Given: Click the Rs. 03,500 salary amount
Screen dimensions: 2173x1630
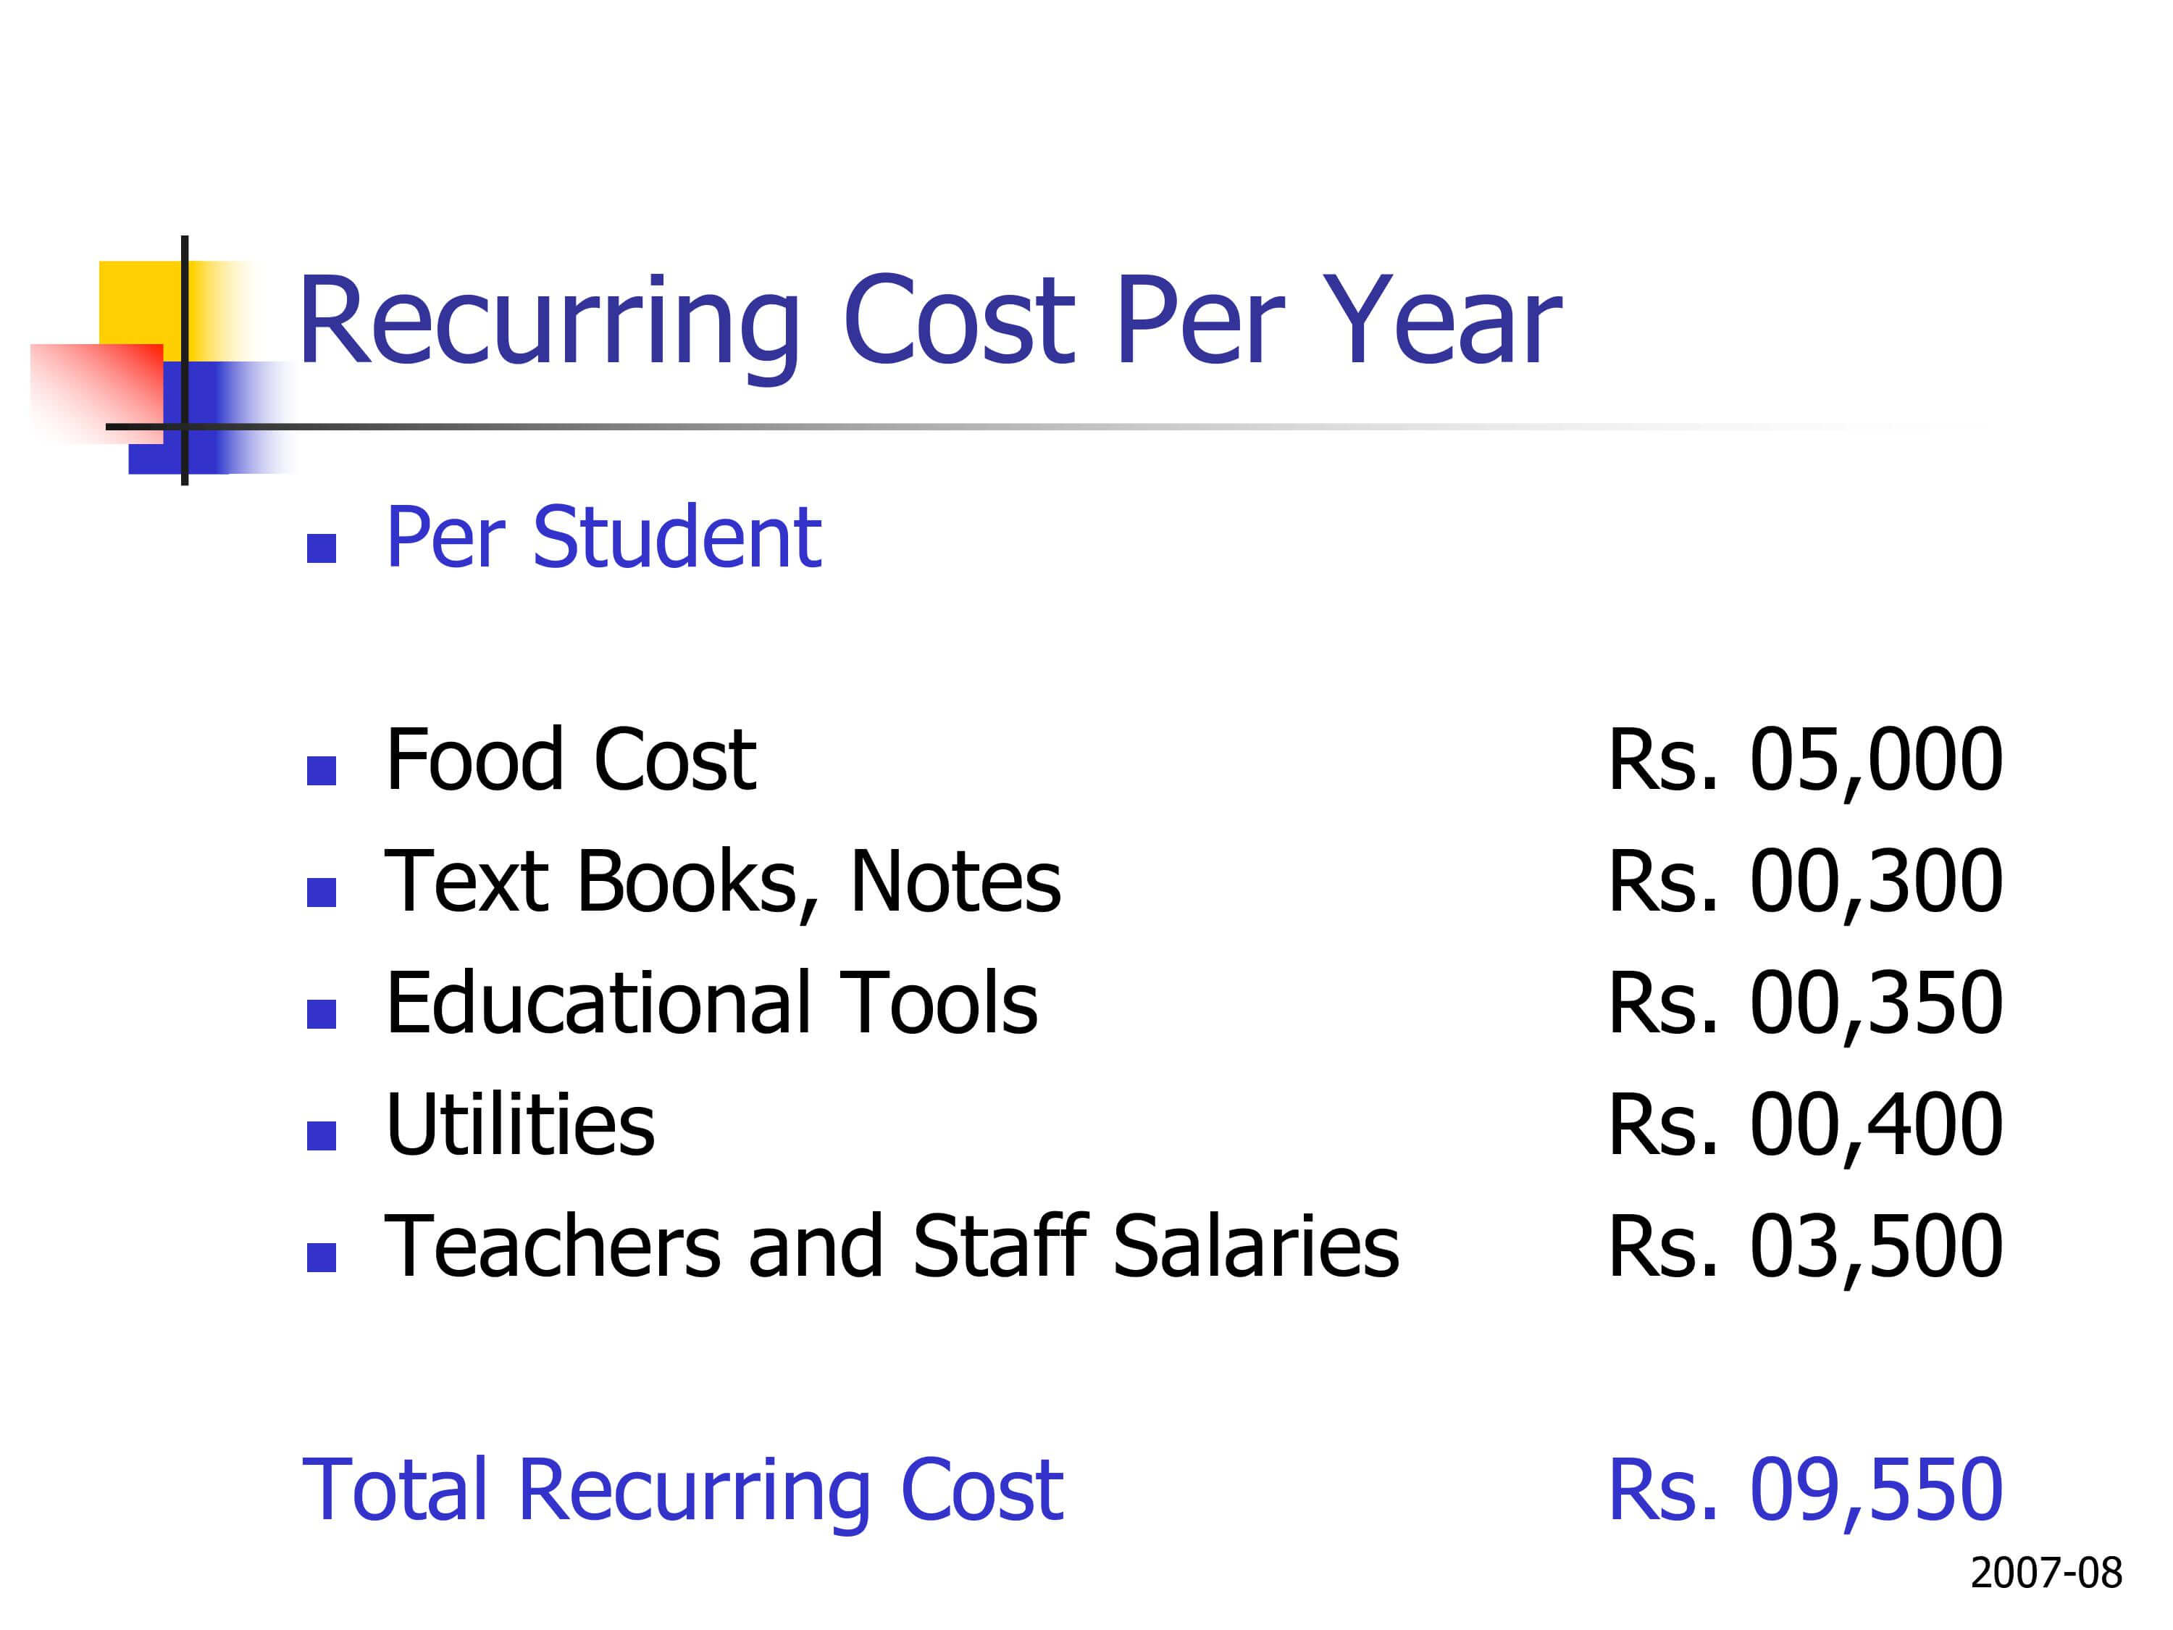Looking at the screenshot, I should pyautogui.click(x=1804, y=1249).
